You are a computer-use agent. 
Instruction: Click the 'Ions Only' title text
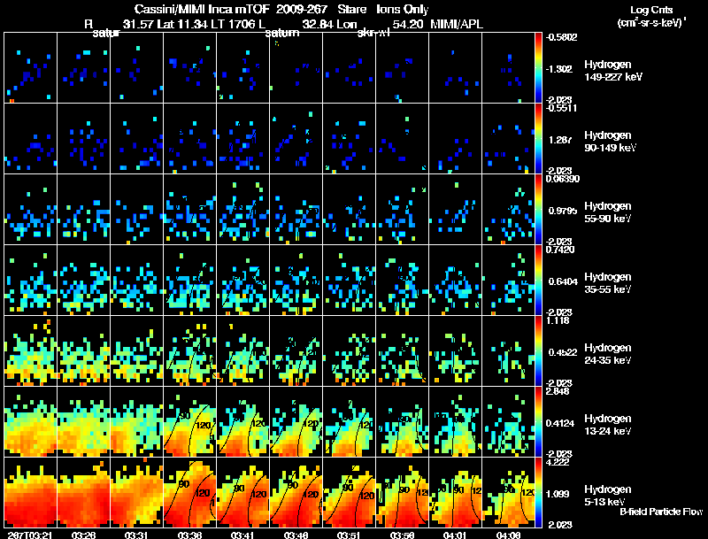point(403,9)
